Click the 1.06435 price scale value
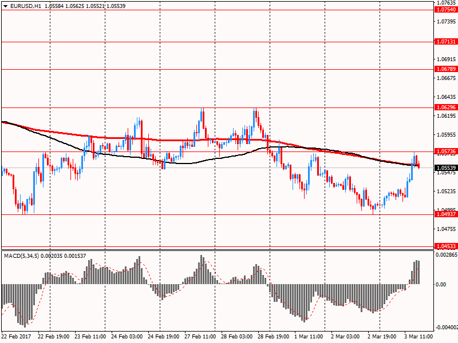The image size is (458, 343). [447, 97]
